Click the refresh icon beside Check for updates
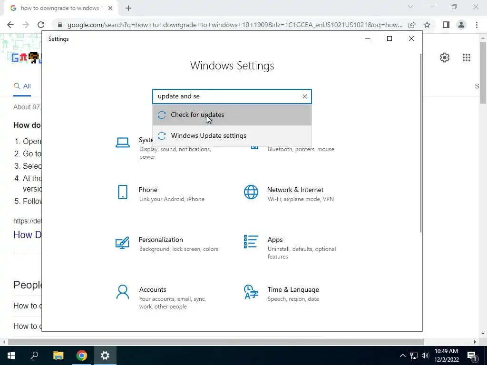The width and height of the screenshot is (487, 365). tap(162, 115)
